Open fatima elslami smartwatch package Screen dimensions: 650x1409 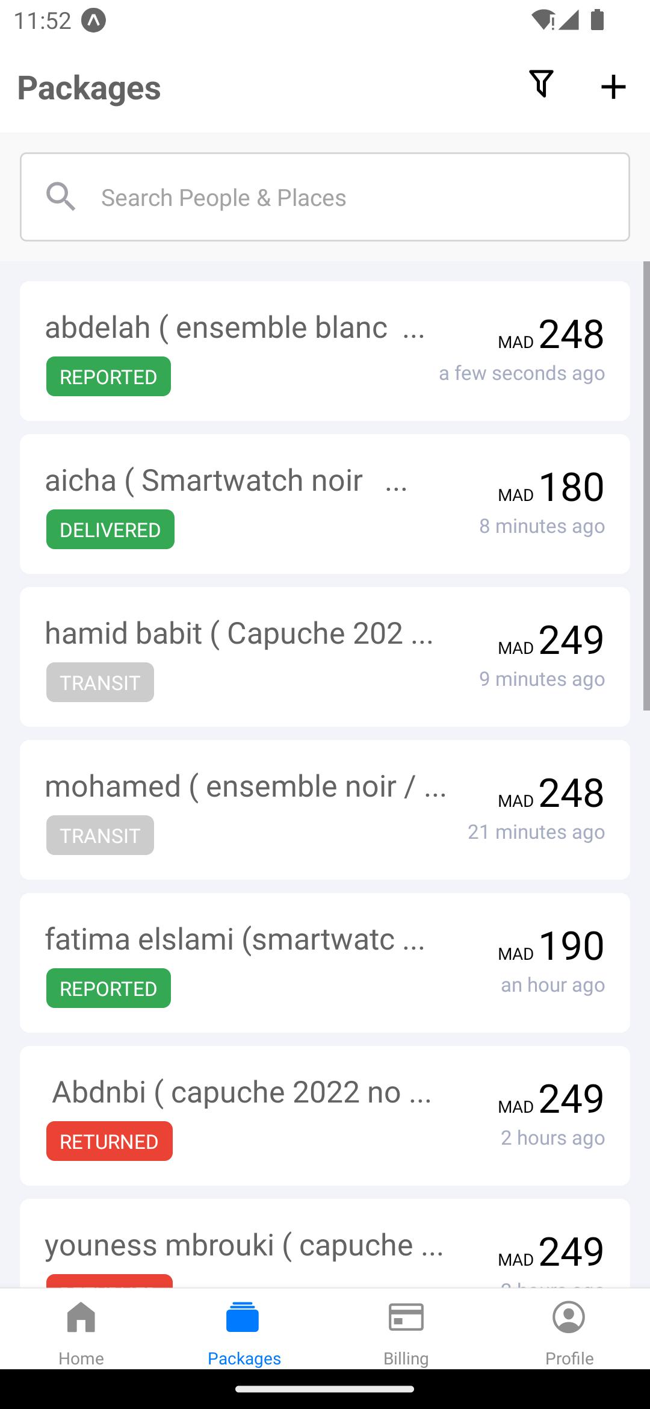tap(325, 963)
